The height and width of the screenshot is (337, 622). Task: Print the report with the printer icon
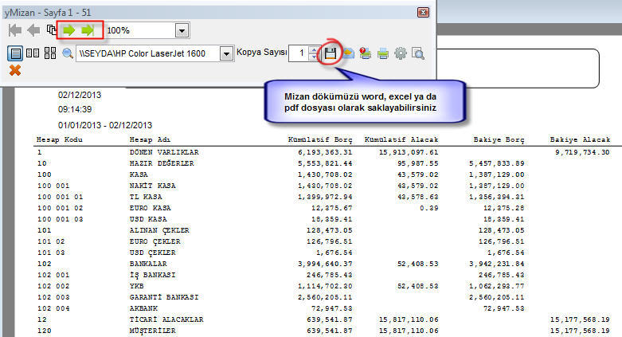point(383,53)
